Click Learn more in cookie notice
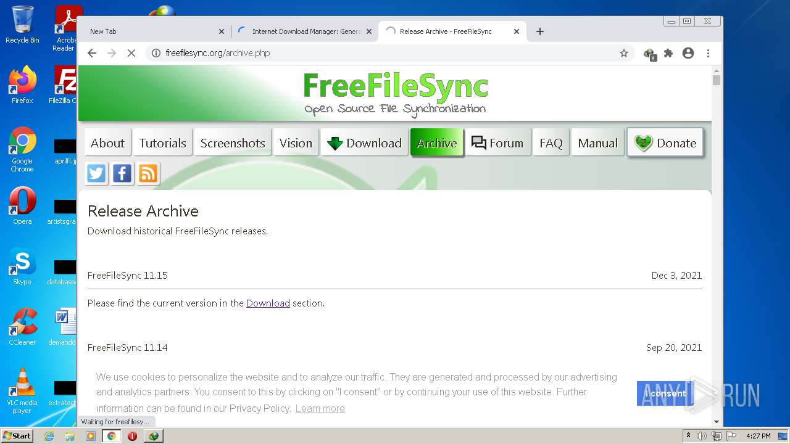The height and width of the screenshot is (444, 790). [x=320, y=408]
